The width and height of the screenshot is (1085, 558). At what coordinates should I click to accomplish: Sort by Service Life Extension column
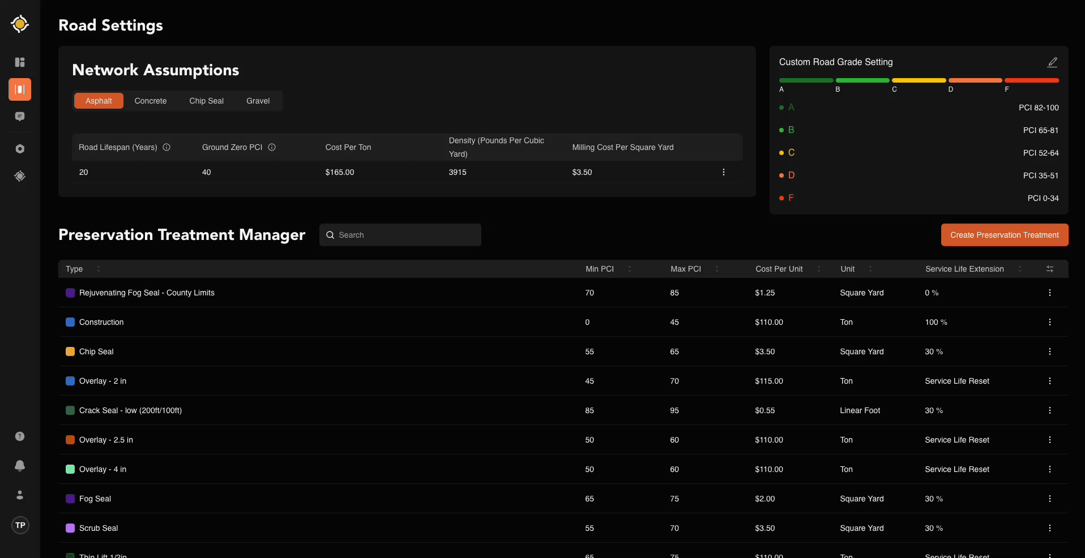tap(1019, 269)
